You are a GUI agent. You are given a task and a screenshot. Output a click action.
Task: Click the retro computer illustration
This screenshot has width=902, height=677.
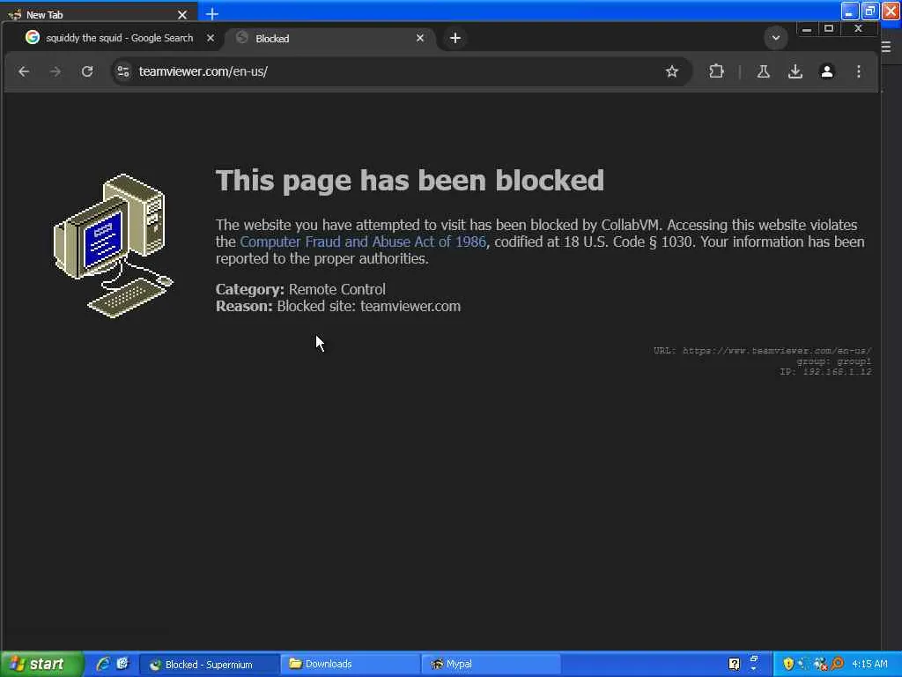(114, 246)
